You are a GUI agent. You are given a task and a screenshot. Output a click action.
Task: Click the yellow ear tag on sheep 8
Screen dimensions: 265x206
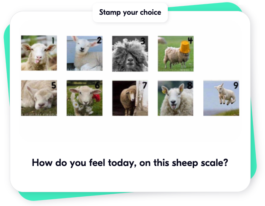click(x=164, y=92)
